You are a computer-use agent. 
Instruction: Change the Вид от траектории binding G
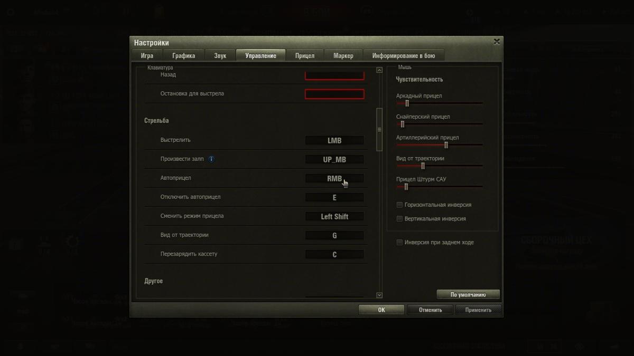tap(334, 236)
